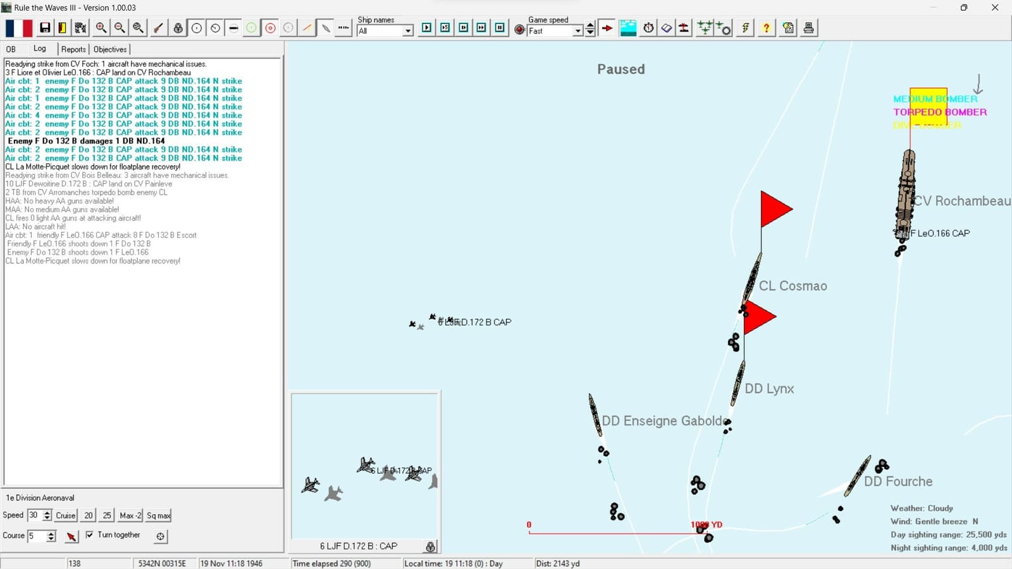1012x569 pixels.
Task: Click the Cruise speed button
Action: 66,515
